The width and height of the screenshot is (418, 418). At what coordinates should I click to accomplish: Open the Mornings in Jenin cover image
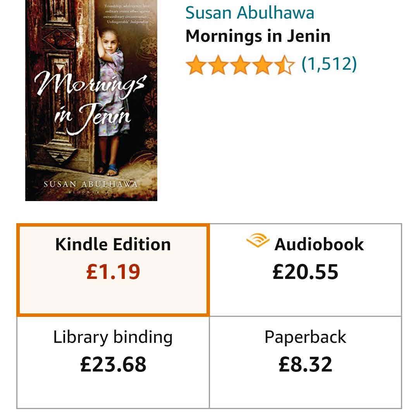click(x=91, y=100)
